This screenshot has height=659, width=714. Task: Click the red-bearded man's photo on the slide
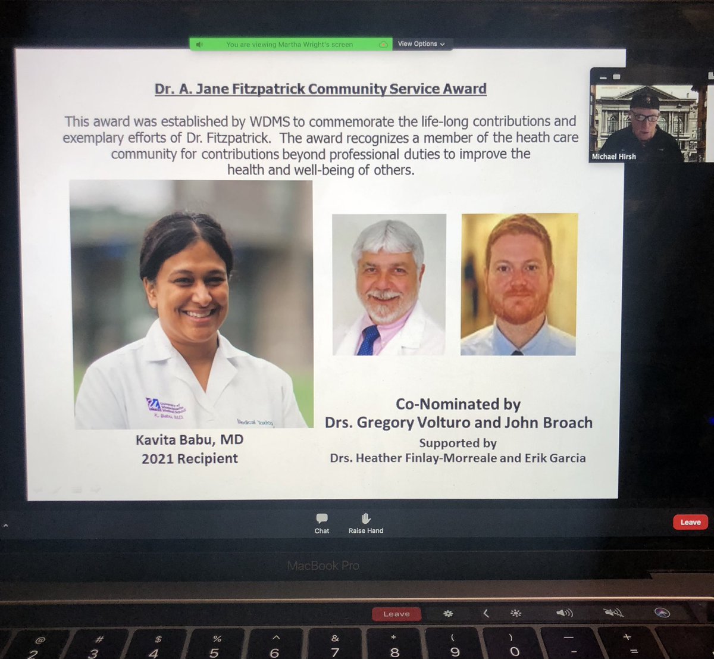click(519, 284)
